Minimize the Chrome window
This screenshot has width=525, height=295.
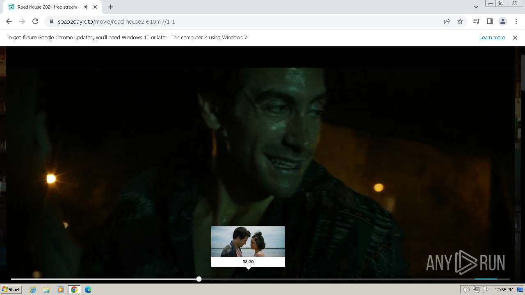coord(490,3)
